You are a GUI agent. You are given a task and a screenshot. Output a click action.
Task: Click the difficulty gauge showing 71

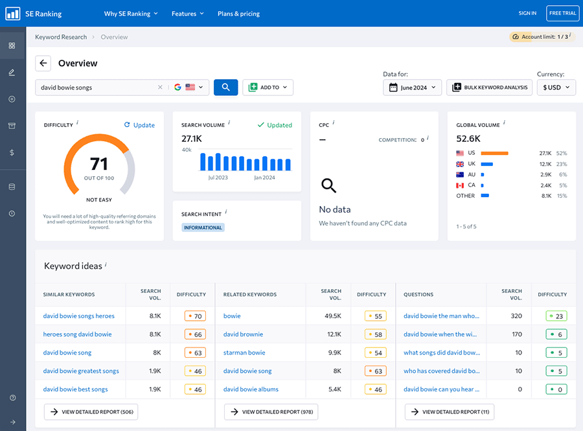coord(99,165)
